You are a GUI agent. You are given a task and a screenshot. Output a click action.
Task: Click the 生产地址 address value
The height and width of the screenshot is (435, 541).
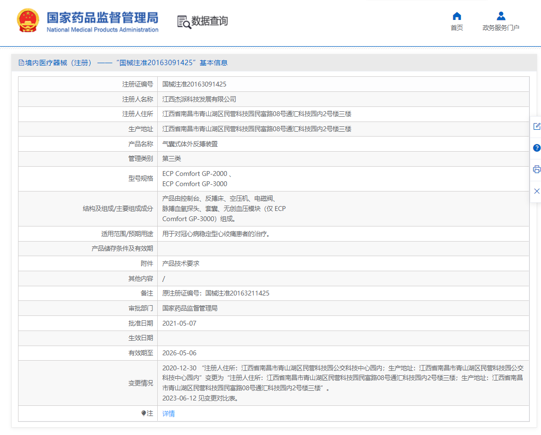click(257, 129)
